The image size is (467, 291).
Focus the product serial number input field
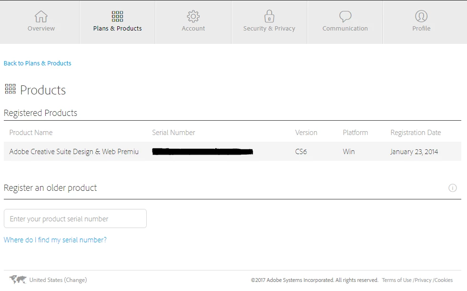coord(75,218)
